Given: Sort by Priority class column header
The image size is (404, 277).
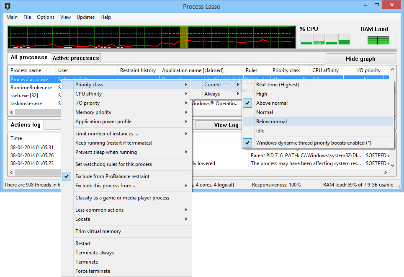Looking at the screenshot, I should 290,70.
